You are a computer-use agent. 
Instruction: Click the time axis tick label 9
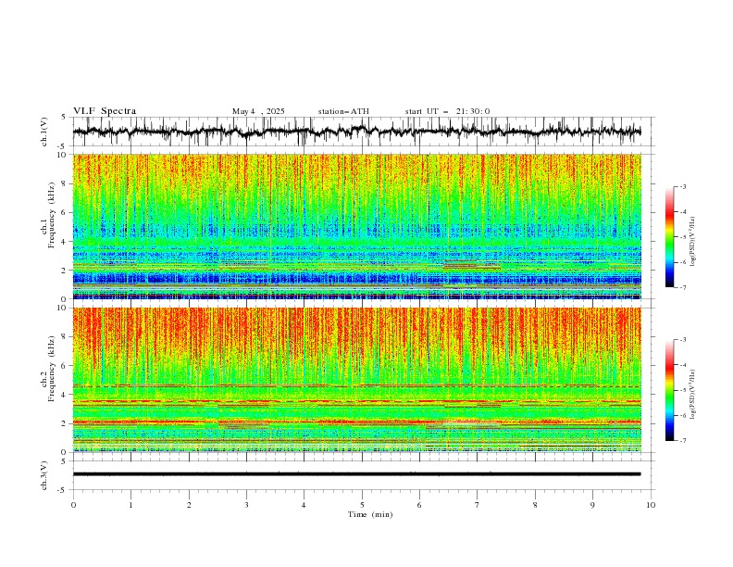[x=592, y=505]
